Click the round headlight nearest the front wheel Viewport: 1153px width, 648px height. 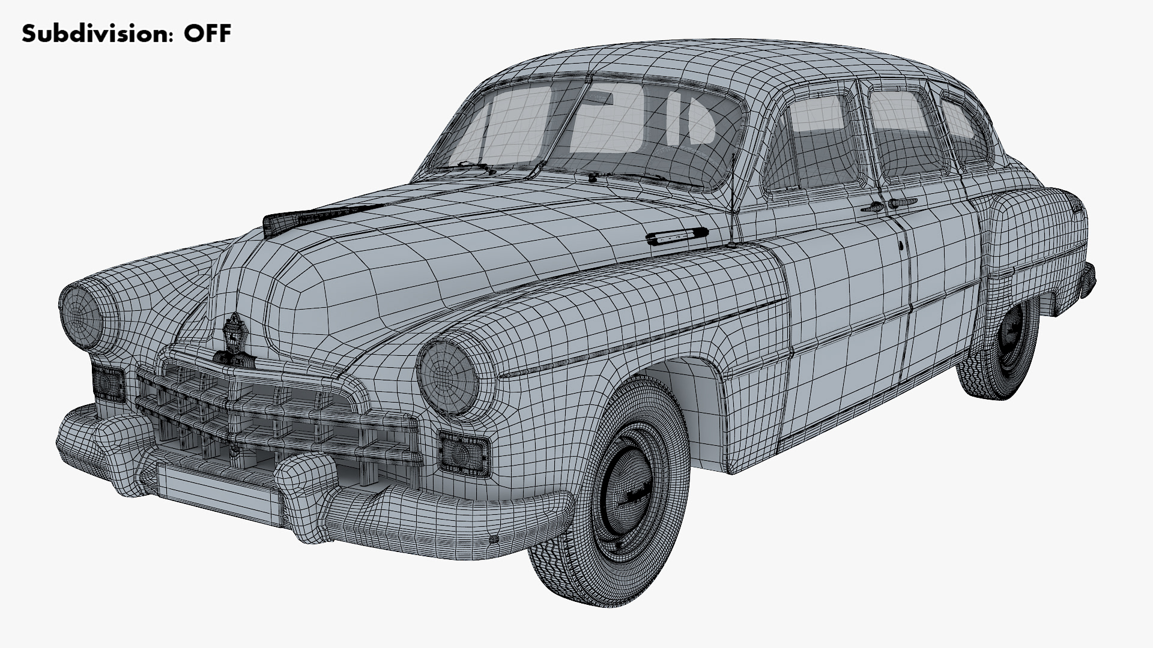click(x=447, y=378)
